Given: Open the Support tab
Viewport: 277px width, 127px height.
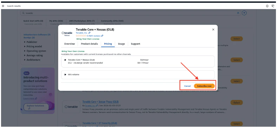Looking at the screenshot, I should pos(136,44).
